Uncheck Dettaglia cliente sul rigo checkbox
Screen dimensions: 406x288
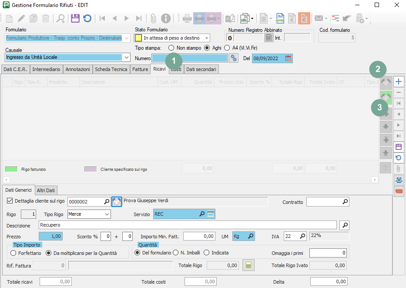[10, 201]
